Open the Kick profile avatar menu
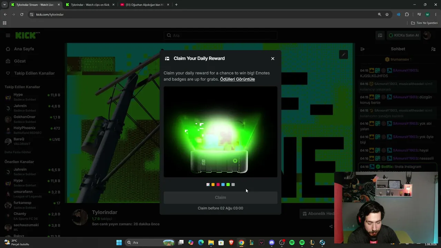The width and height of the screenshot is (441, 248). click(427, 35)
